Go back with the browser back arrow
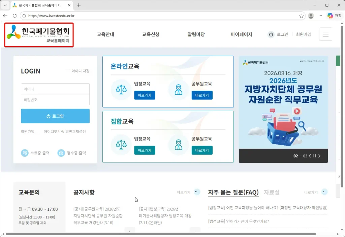 (5, 16)
